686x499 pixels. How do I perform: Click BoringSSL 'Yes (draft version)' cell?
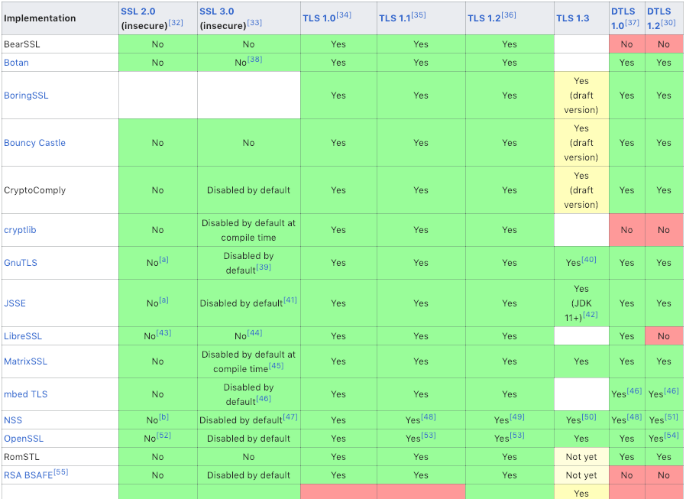pyautogui.click(x=581, y=96)
